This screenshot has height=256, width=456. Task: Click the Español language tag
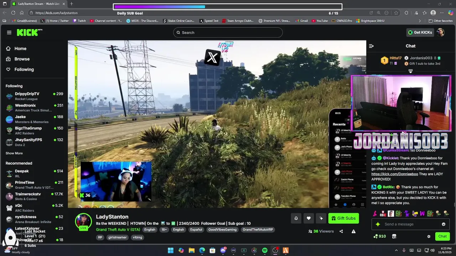(196, 230)
